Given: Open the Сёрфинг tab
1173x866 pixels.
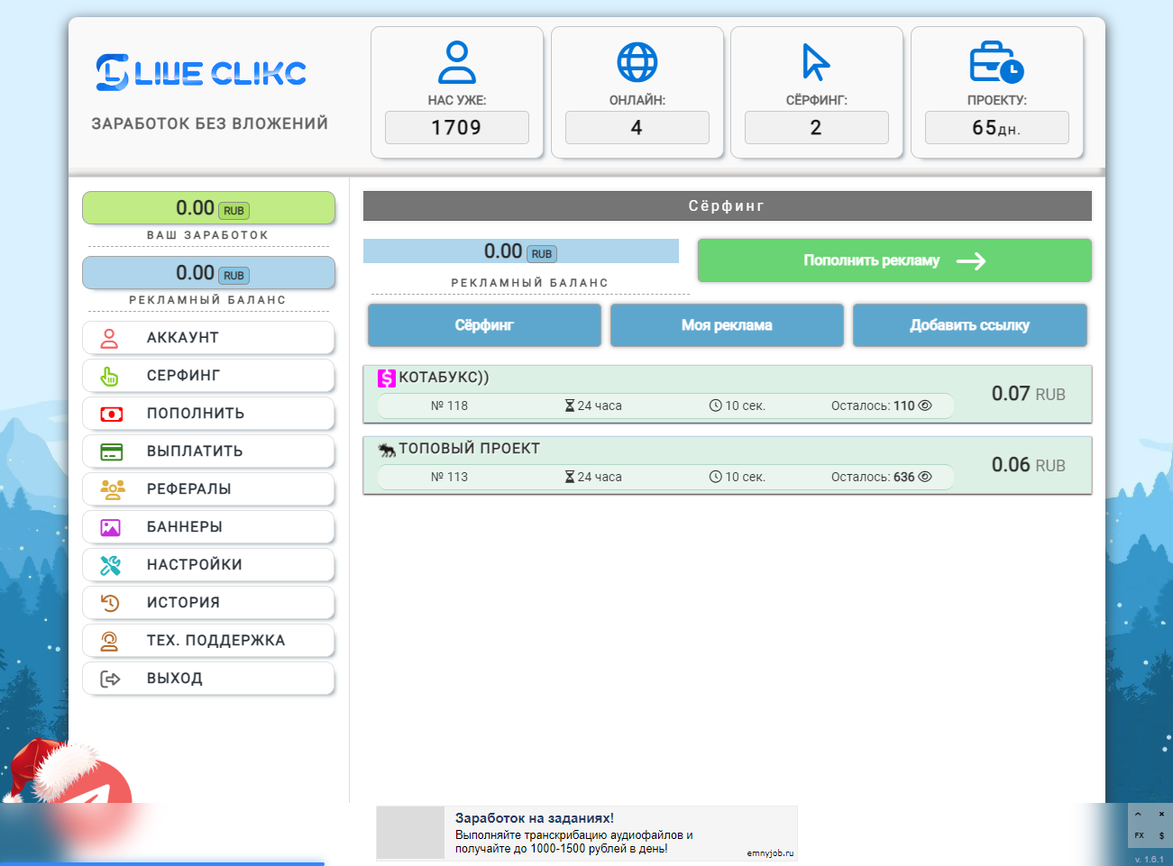Looking at the screenshot, I should point(484,325).
